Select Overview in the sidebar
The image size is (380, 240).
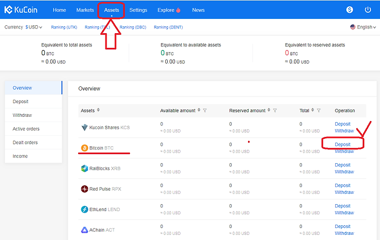33,88
